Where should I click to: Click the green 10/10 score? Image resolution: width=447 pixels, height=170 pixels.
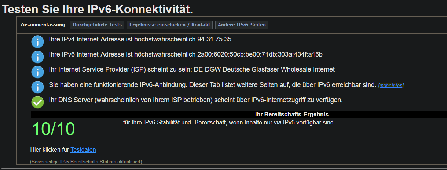tap(54, 129)
